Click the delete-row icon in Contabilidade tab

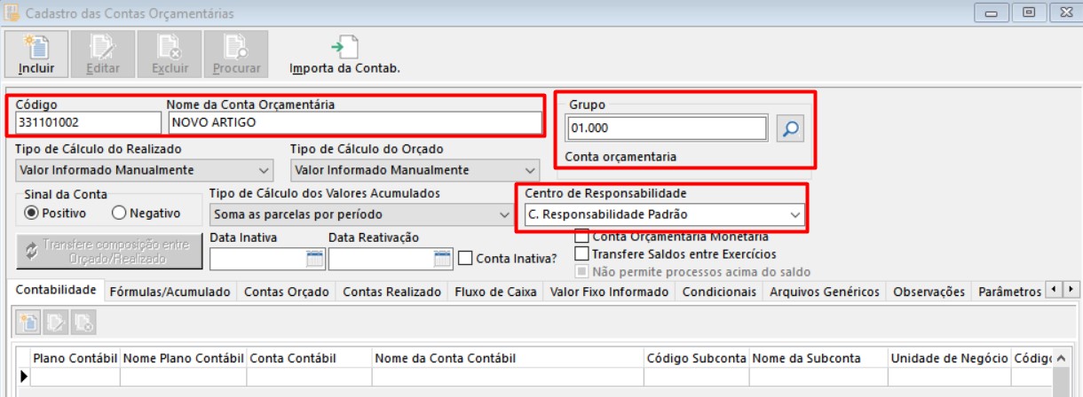pyautogui.click(x=83, y=322)
